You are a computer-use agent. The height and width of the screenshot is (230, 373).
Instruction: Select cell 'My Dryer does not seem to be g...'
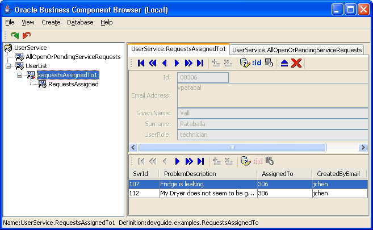[x=208, y=193]
